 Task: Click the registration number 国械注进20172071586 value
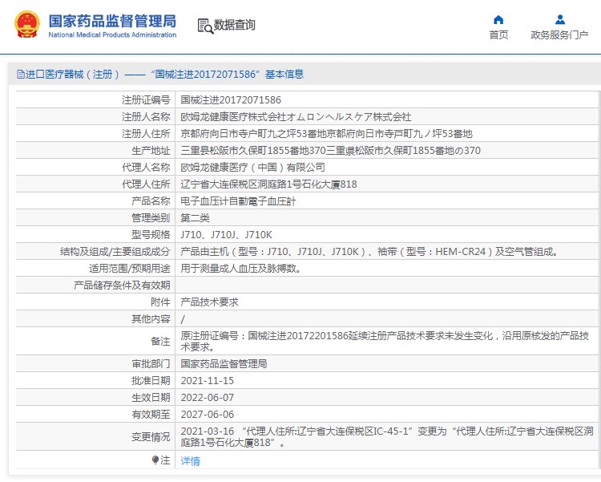click(x=231, y=99)
